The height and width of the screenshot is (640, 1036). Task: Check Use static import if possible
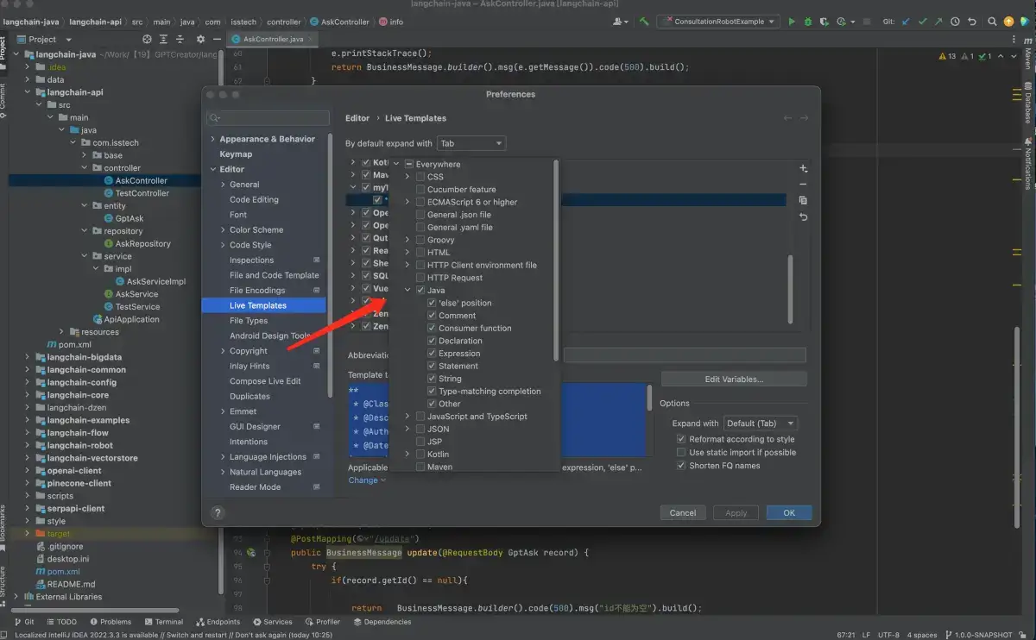tap(681, 453)
